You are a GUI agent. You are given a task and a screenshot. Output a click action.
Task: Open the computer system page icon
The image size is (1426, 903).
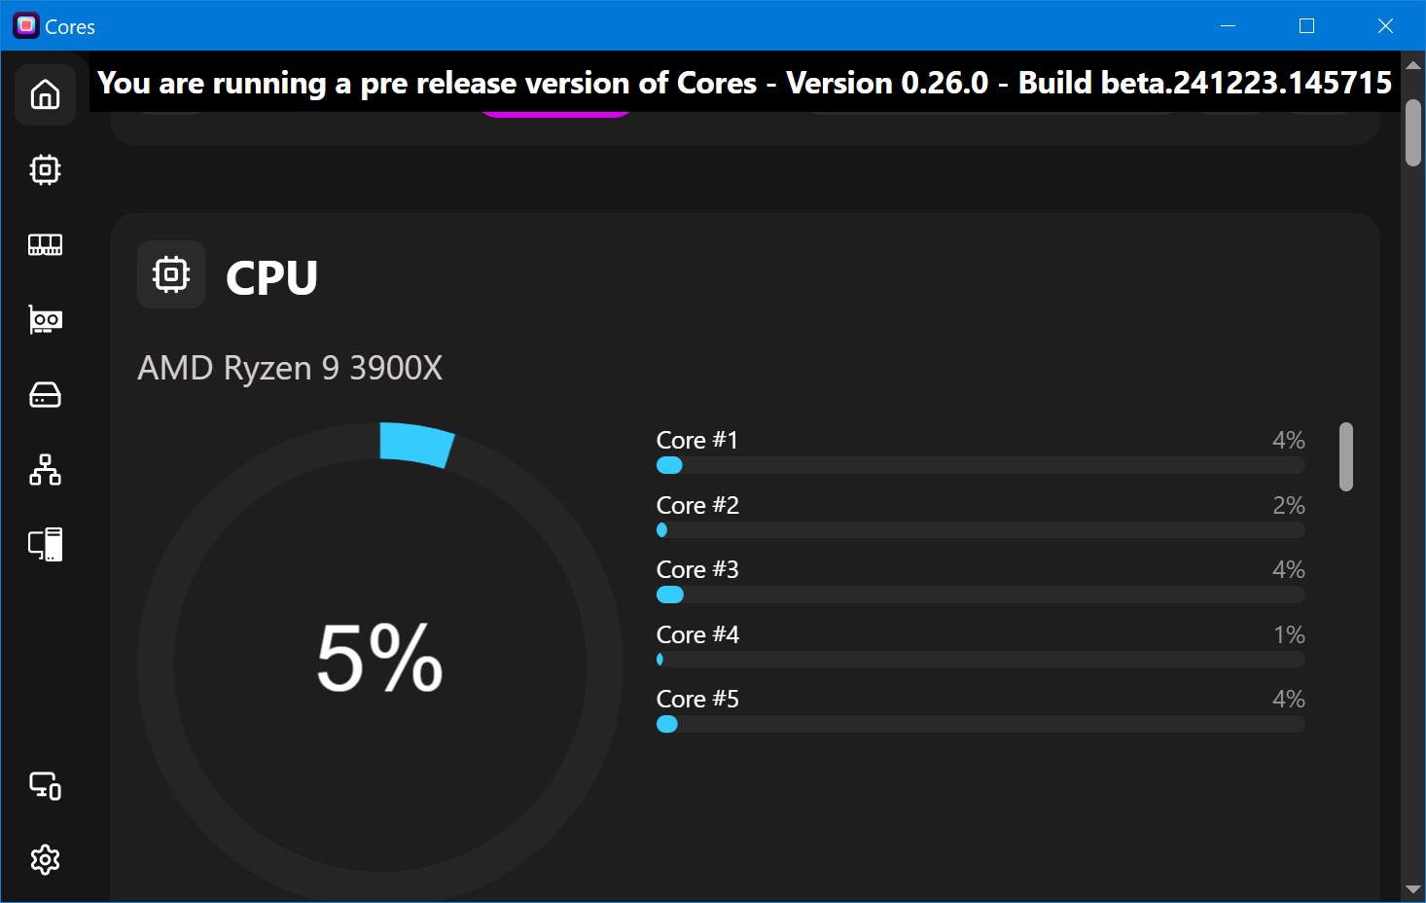[45, 545]
